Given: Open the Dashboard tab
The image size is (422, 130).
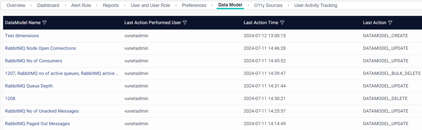Looking at the screenshot, I should pyautogui.click(x=48, y=5).
